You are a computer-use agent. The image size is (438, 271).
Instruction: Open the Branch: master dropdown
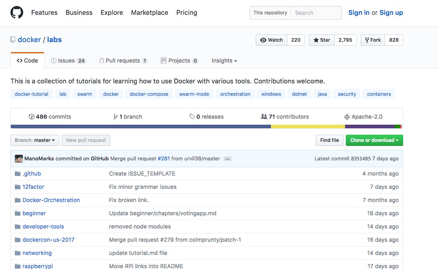point(35,140)
